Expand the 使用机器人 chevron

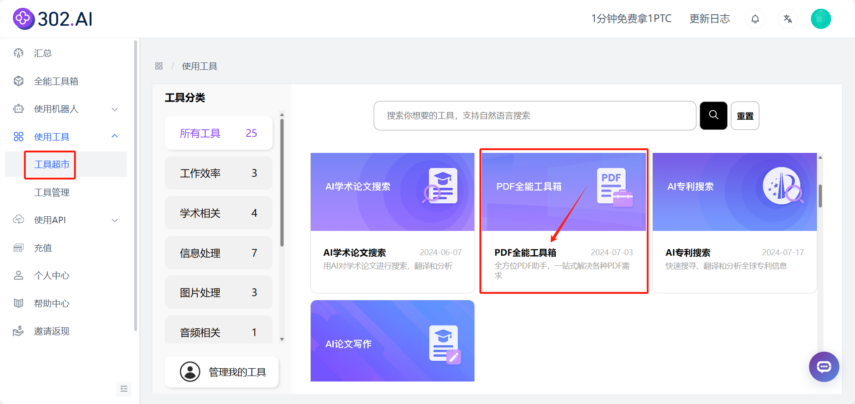tap(115, 109)
